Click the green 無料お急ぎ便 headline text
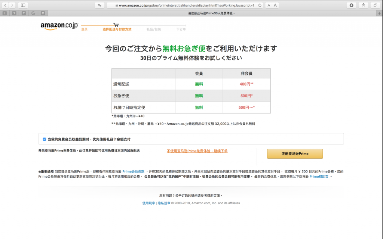Image resolution: width=383 pixels, height=239 pixels. click(x=184, y=49)
